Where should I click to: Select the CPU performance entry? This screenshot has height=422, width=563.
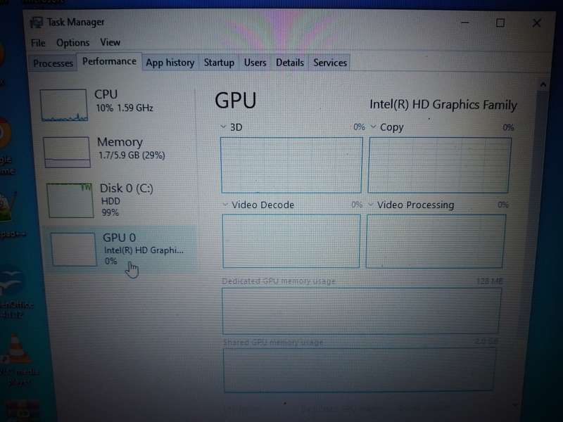coord(117,105)
